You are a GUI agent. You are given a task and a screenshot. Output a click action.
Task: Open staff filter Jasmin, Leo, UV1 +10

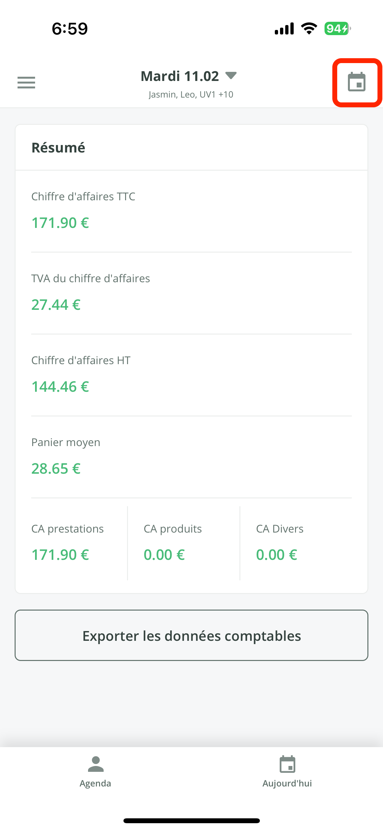191,95
